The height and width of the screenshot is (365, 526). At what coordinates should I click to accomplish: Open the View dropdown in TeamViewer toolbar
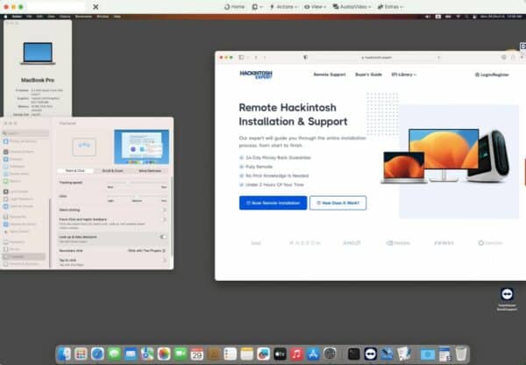[x=315, y=7]
